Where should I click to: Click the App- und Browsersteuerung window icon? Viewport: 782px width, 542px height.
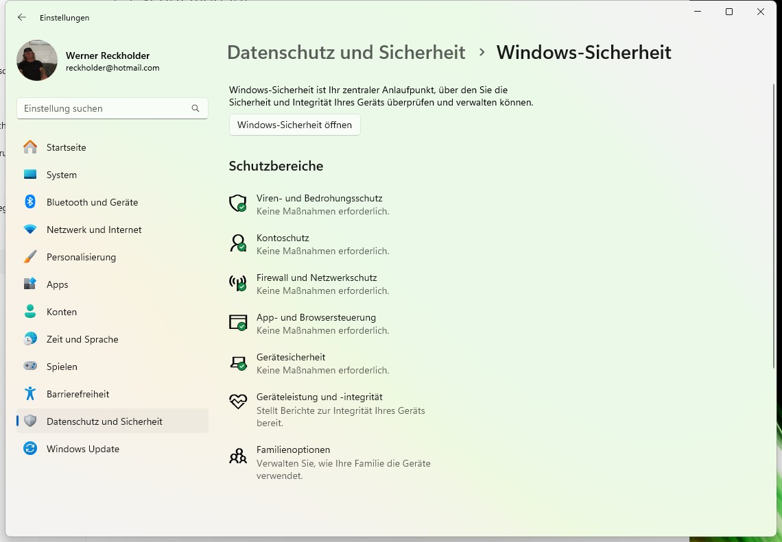click(238, 323)
